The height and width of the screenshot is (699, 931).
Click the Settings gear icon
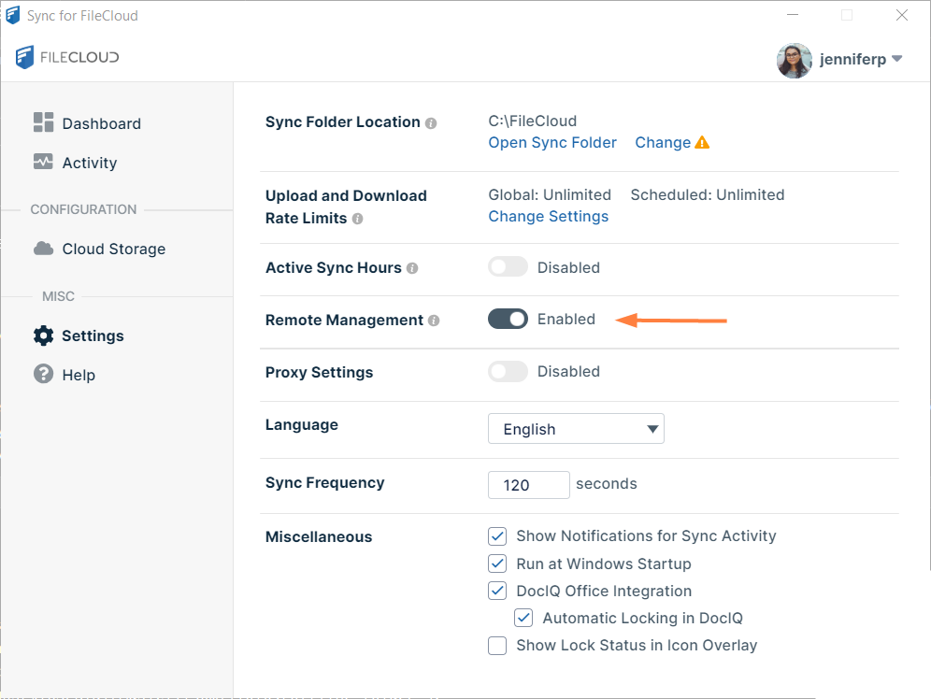click(43, 335)
